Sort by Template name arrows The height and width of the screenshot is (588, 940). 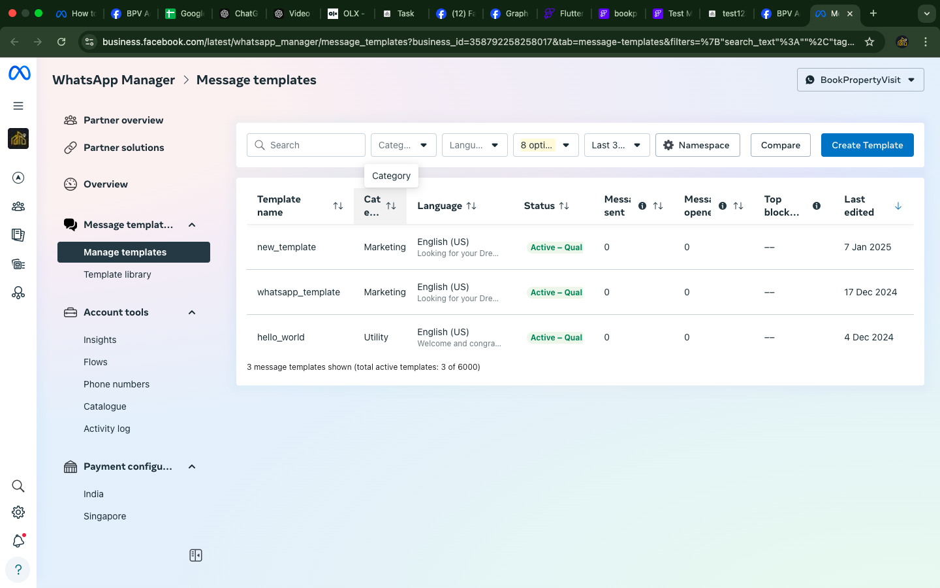[338, 206]
